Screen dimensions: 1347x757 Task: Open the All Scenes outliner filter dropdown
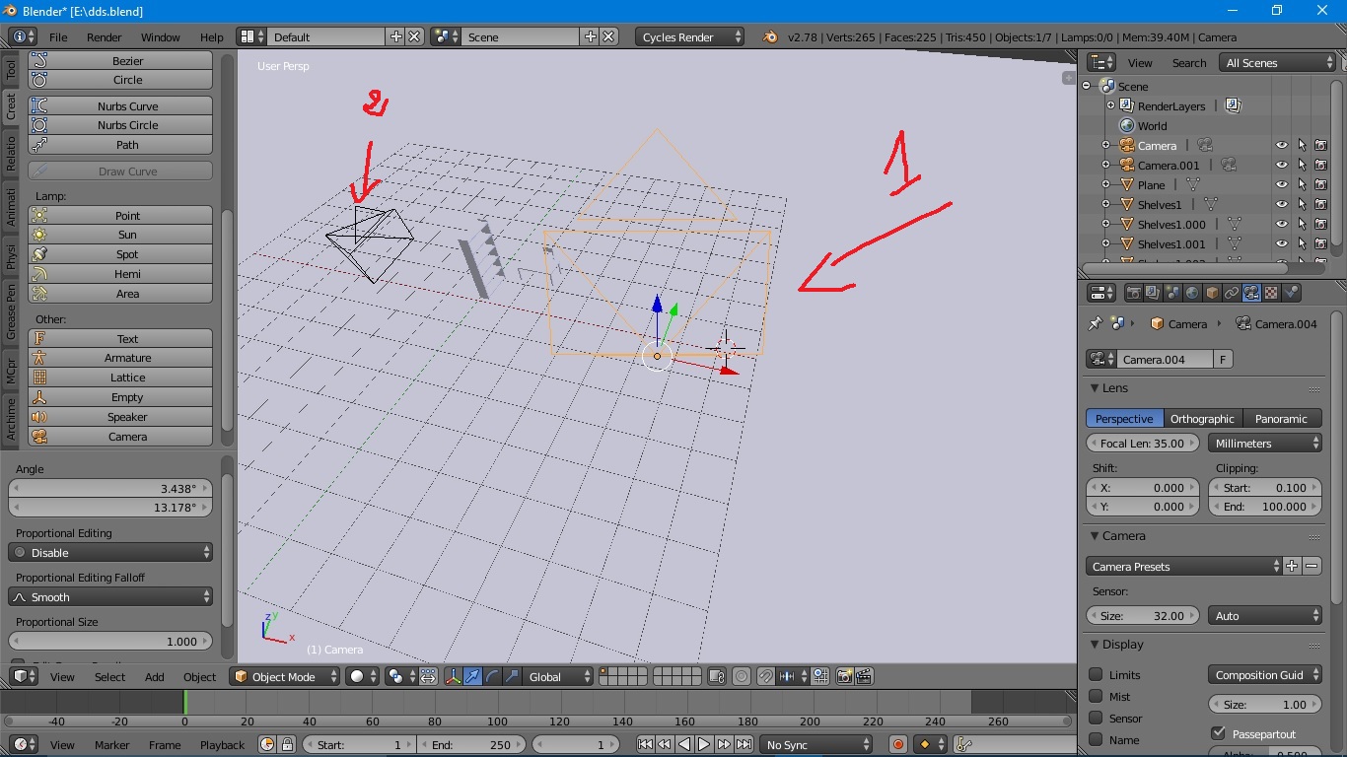click(1277, 62)
